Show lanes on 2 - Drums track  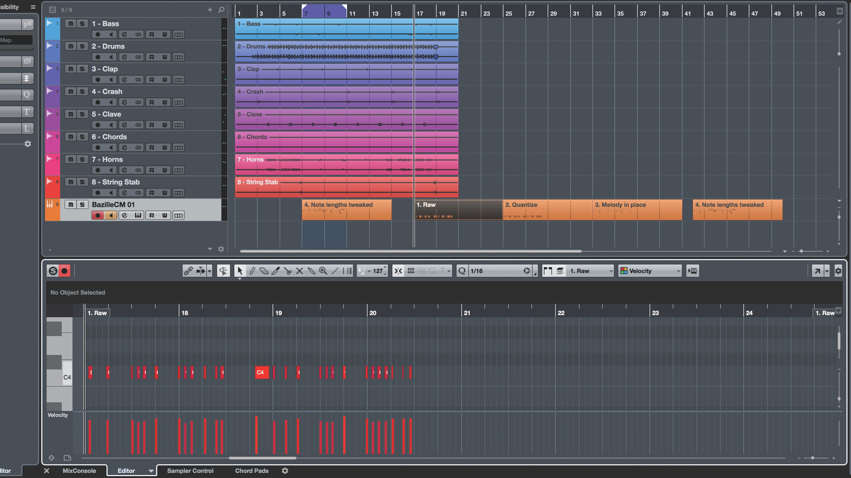(179, 57)
